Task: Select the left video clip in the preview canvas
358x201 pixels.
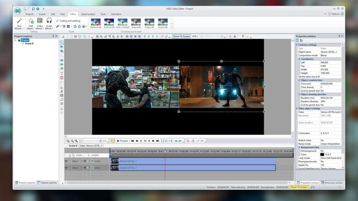Action: tap(136, 87)
